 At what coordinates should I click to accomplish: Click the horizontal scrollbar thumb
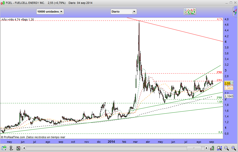click(x=194, y=148)
